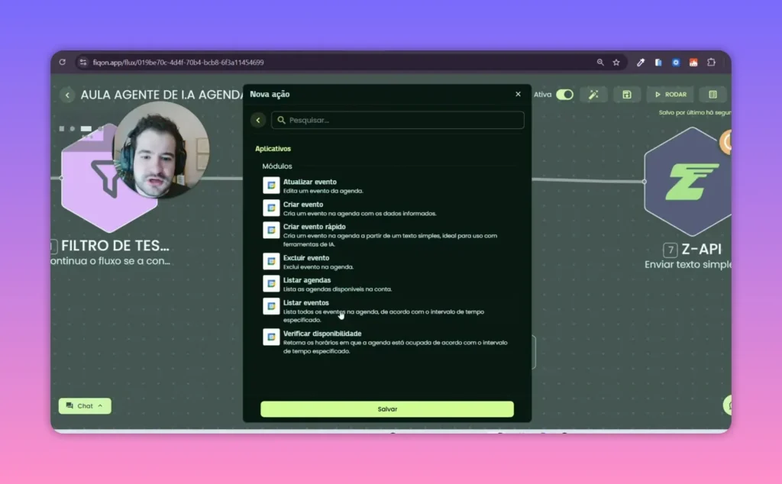
Task: Click the eyedropper browser extension icon
Action: point(641,63)
